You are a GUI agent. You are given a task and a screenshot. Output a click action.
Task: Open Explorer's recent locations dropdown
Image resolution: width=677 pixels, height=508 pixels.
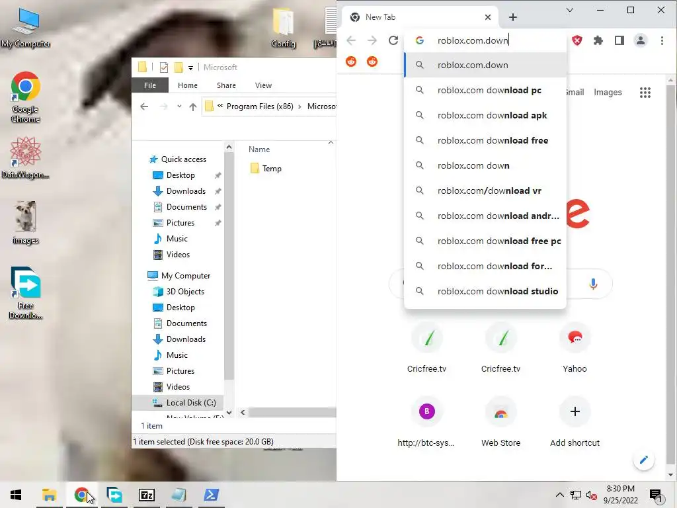[x=179, y=106]
